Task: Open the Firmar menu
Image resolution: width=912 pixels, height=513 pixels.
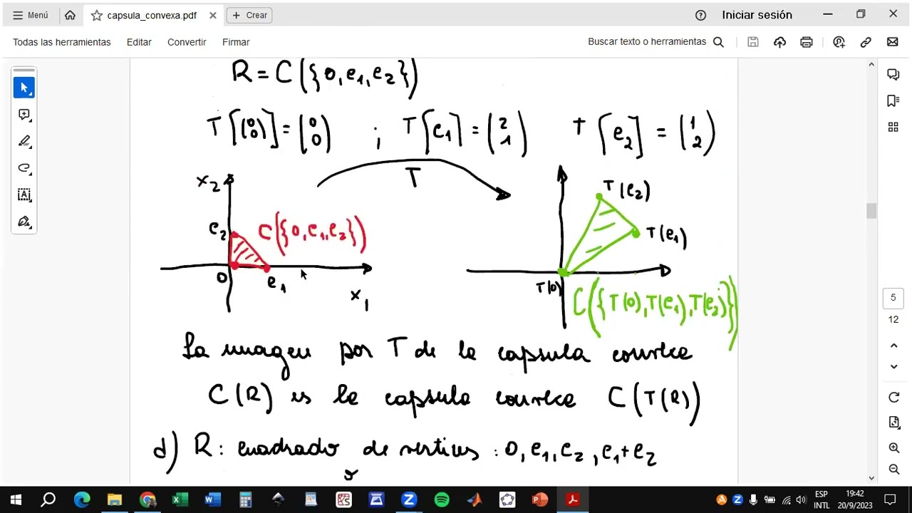Action: click(236, 42)
